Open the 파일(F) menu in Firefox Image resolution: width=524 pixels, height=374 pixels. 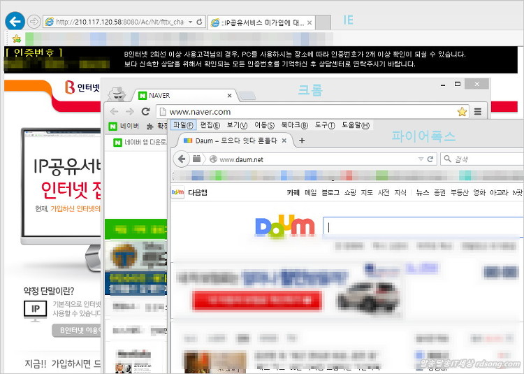pyautogui.click(x=182, y=125)
